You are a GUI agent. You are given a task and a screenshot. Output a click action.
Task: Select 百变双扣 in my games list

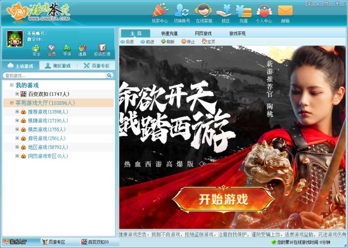tap(48, 94)
